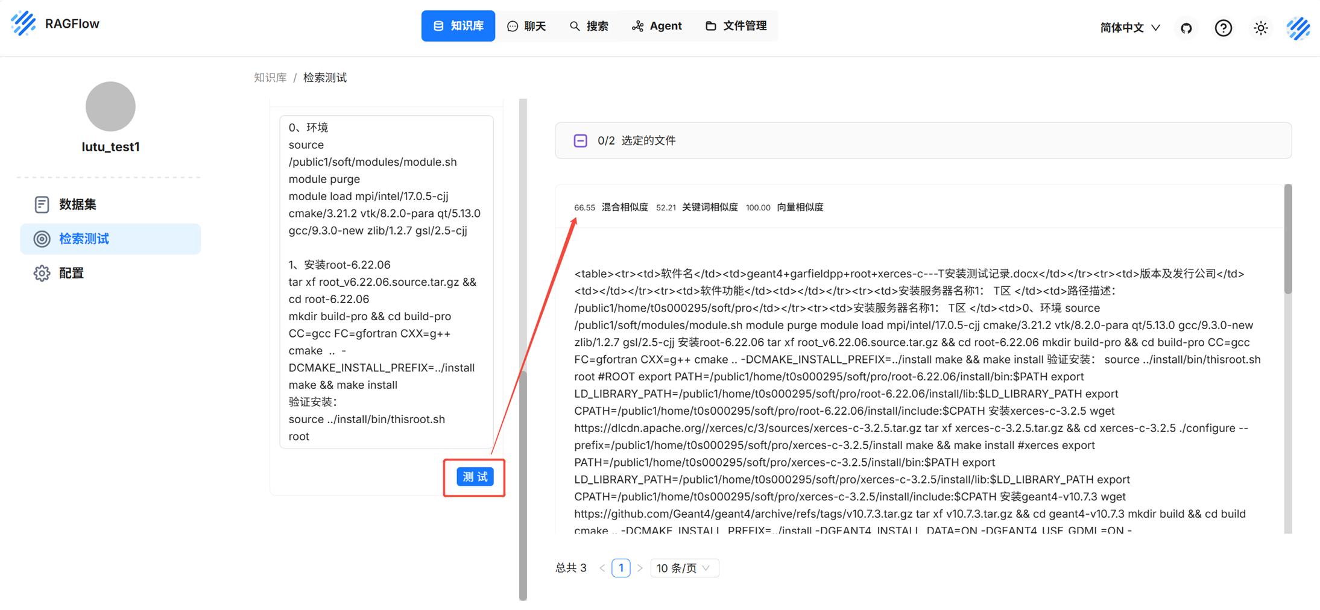1320x610 pixels.
Task: Click the results panel vertical scrollbar
Action: click(x=1288, y=241)
